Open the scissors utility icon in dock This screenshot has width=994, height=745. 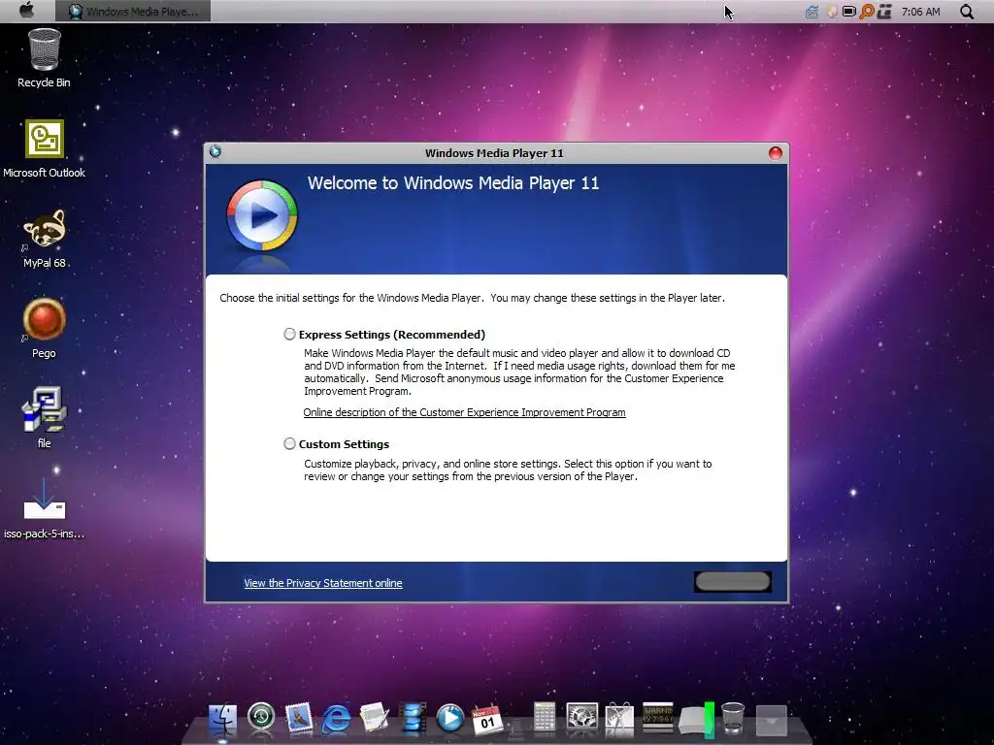tap(619, 719)
